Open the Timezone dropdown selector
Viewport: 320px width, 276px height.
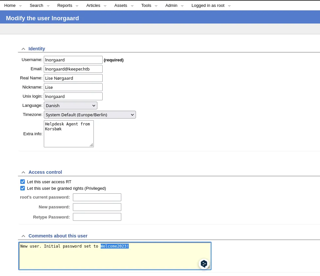click(90, 115)
